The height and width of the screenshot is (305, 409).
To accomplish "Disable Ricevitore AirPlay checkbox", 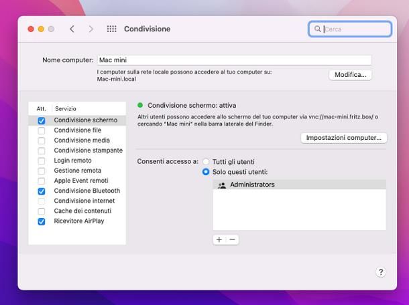I will pos(41,221).
